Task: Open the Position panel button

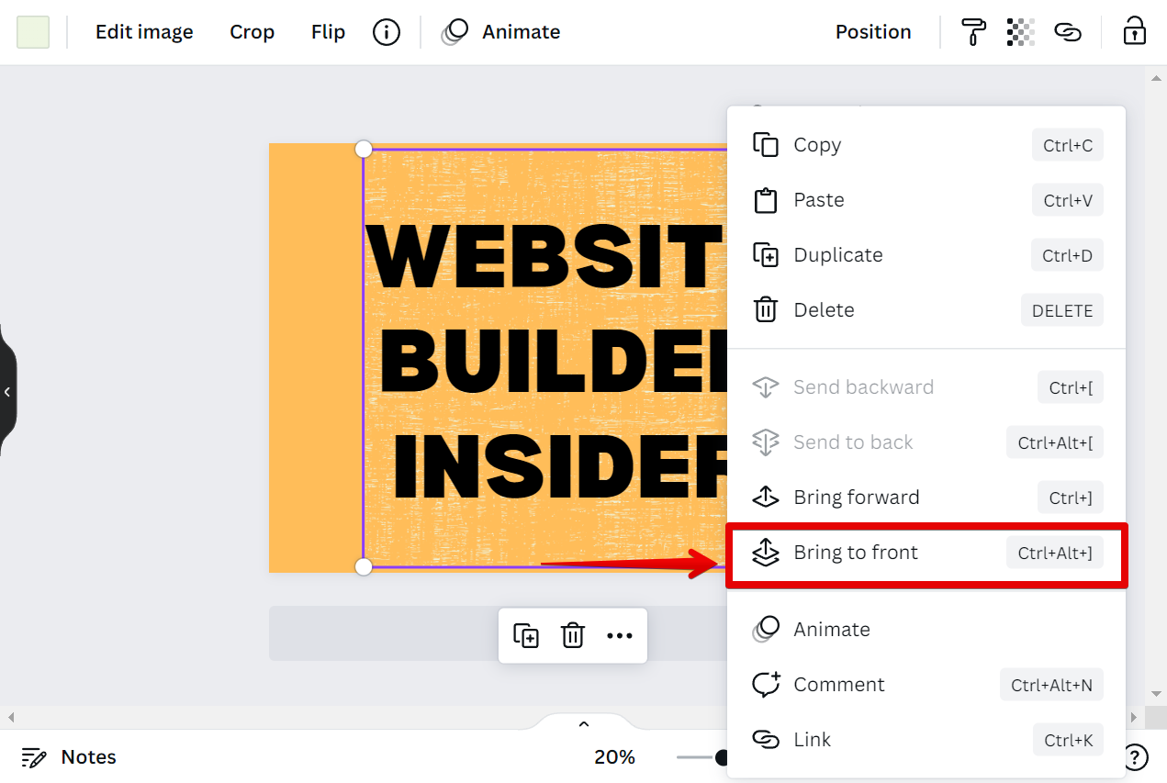Action: click(872, 32)
